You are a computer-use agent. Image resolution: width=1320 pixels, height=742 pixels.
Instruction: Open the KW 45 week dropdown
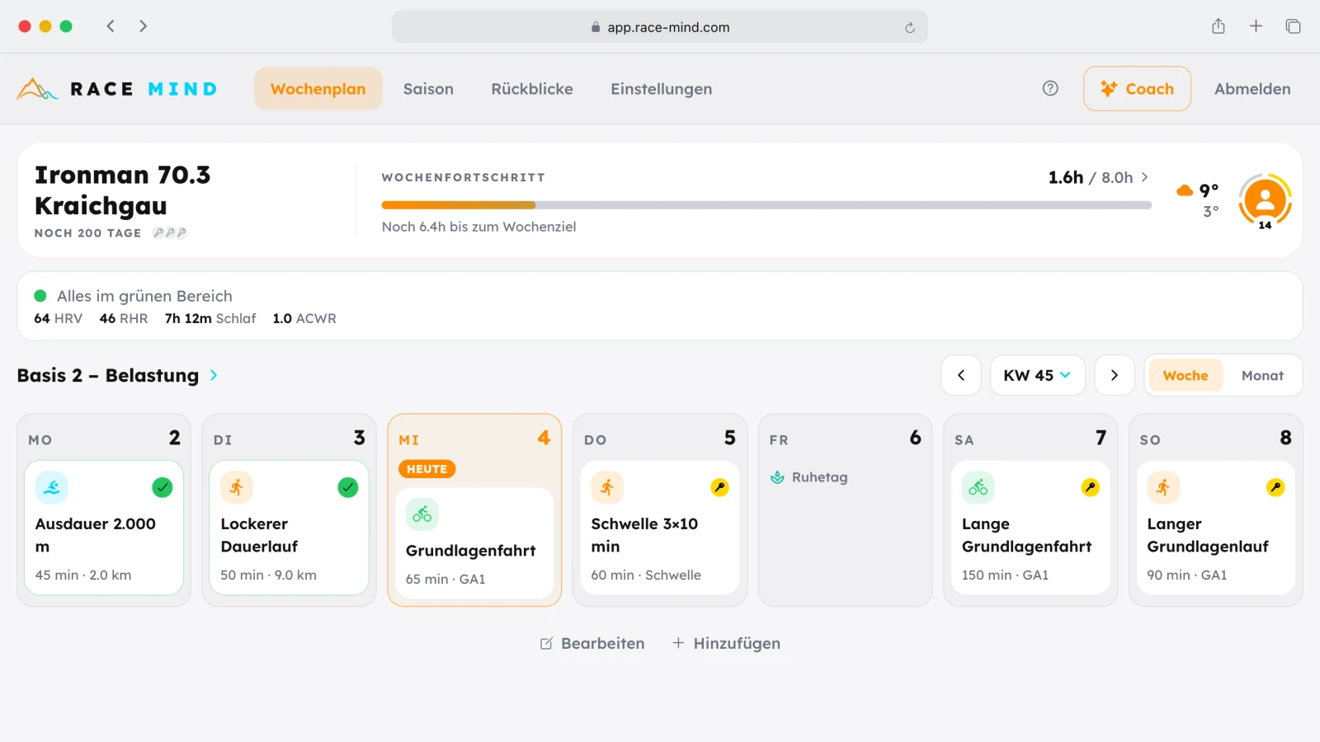[x=1037, y=375]
